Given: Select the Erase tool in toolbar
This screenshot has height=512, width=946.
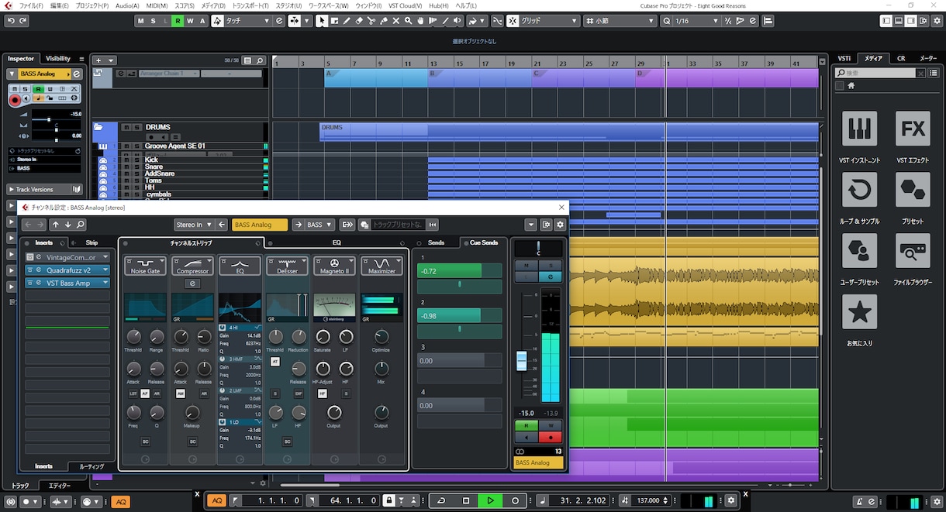Looking at the screenshot, I should tap(359, 21).
